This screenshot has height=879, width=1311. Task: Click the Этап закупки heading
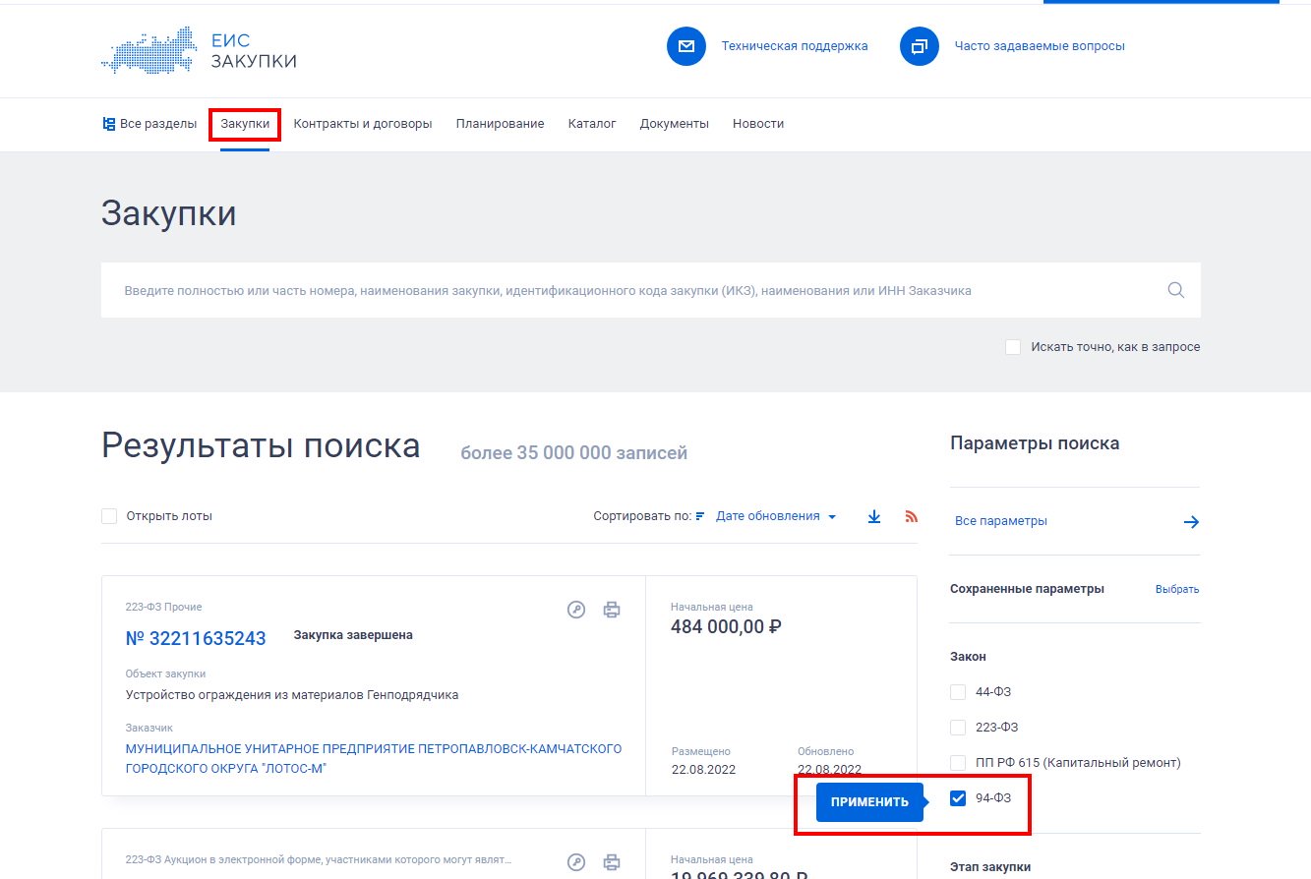click(x=990, y=867)
